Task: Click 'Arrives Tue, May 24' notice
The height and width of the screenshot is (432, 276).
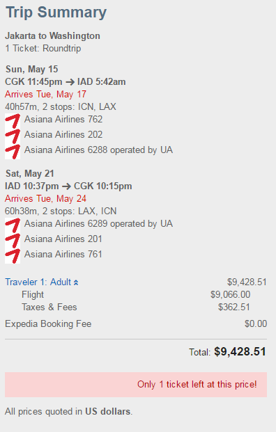Action: click(45, 199)
